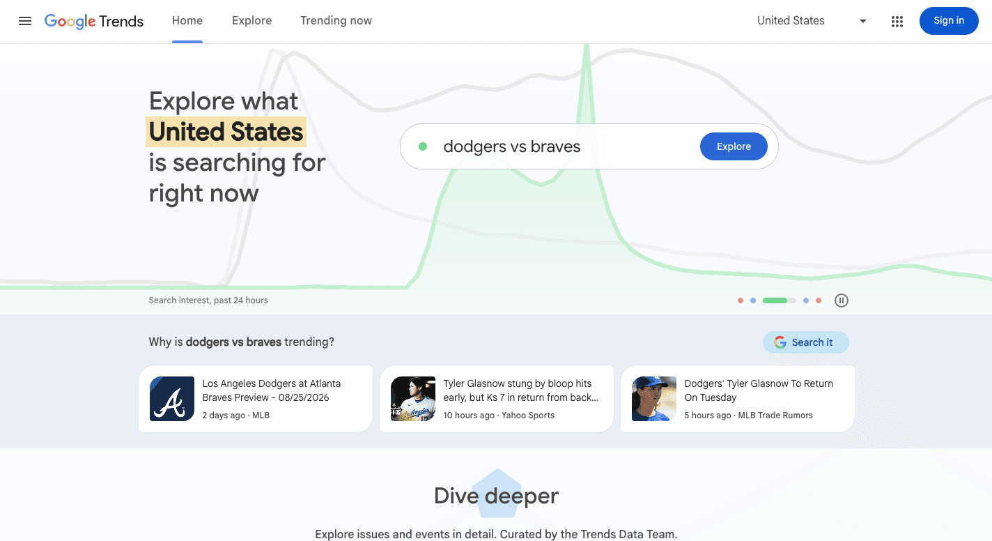Image resolution: width=992 pixels, height=541 pixels.
Task: Open the MLB Trade Rumors article thumbnail
Action: [654, 399]
